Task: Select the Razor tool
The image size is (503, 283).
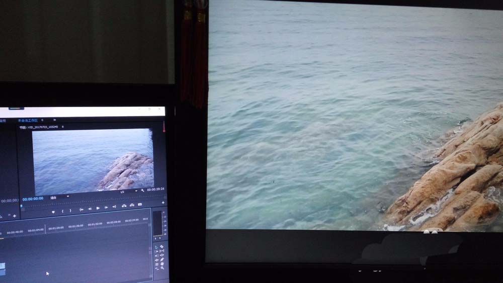Action: (x=161, y=246)
